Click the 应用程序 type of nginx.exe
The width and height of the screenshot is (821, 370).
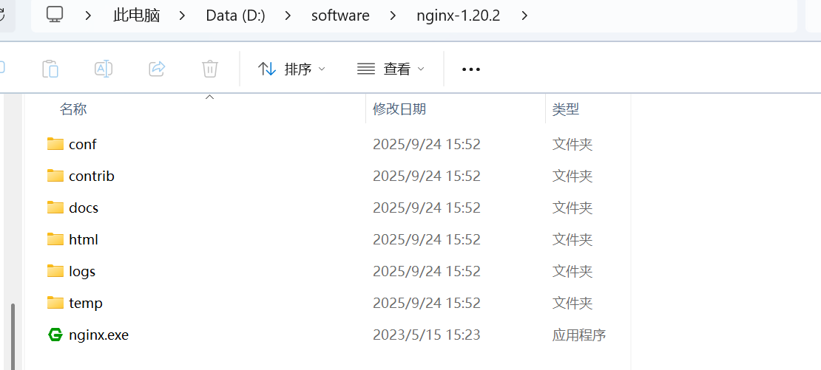coord(579,335)
